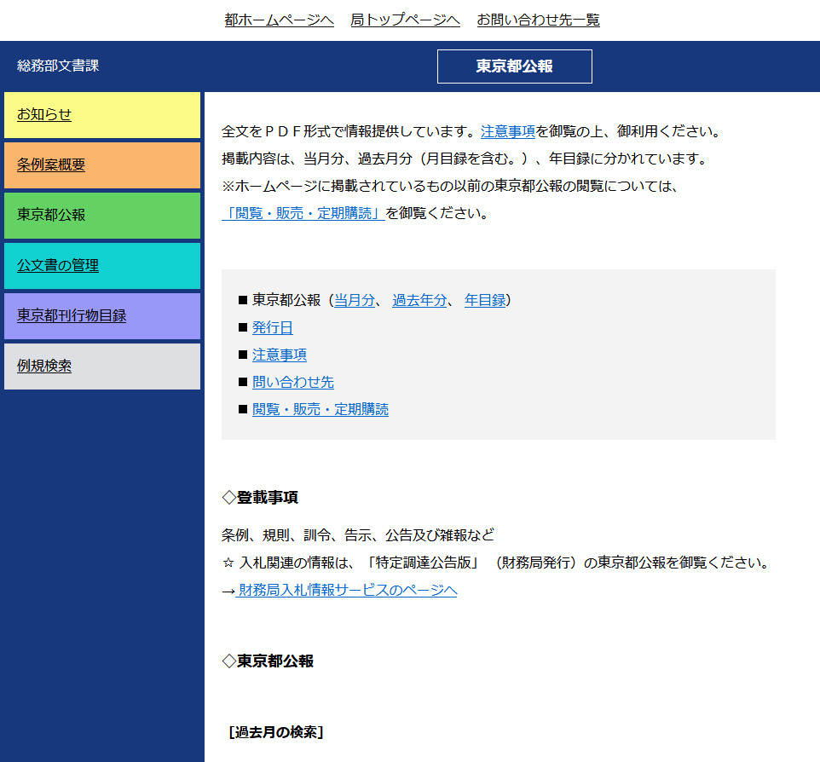Screen dimensions: 820x762
Task: Jump to 年目録 in the index box
Action: [x=485, y=300]
